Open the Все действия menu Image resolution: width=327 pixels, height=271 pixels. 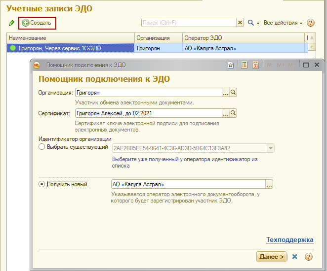coord(283,23)
